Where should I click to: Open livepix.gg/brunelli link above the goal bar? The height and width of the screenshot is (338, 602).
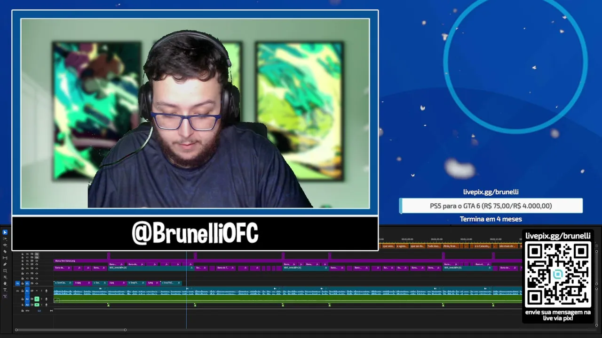[491, 192]
